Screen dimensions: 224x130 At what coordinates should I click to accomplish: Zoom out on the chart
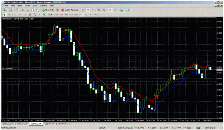(x=104, y=10)
